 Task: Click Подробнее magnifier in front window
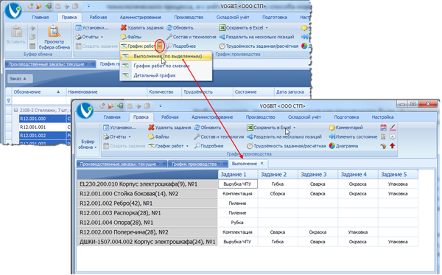coord(197,146)
